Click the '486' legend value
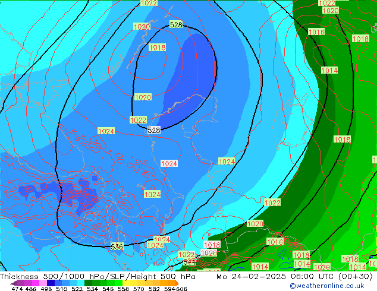Screen dimensions: 377x291 tap(31, 289)
